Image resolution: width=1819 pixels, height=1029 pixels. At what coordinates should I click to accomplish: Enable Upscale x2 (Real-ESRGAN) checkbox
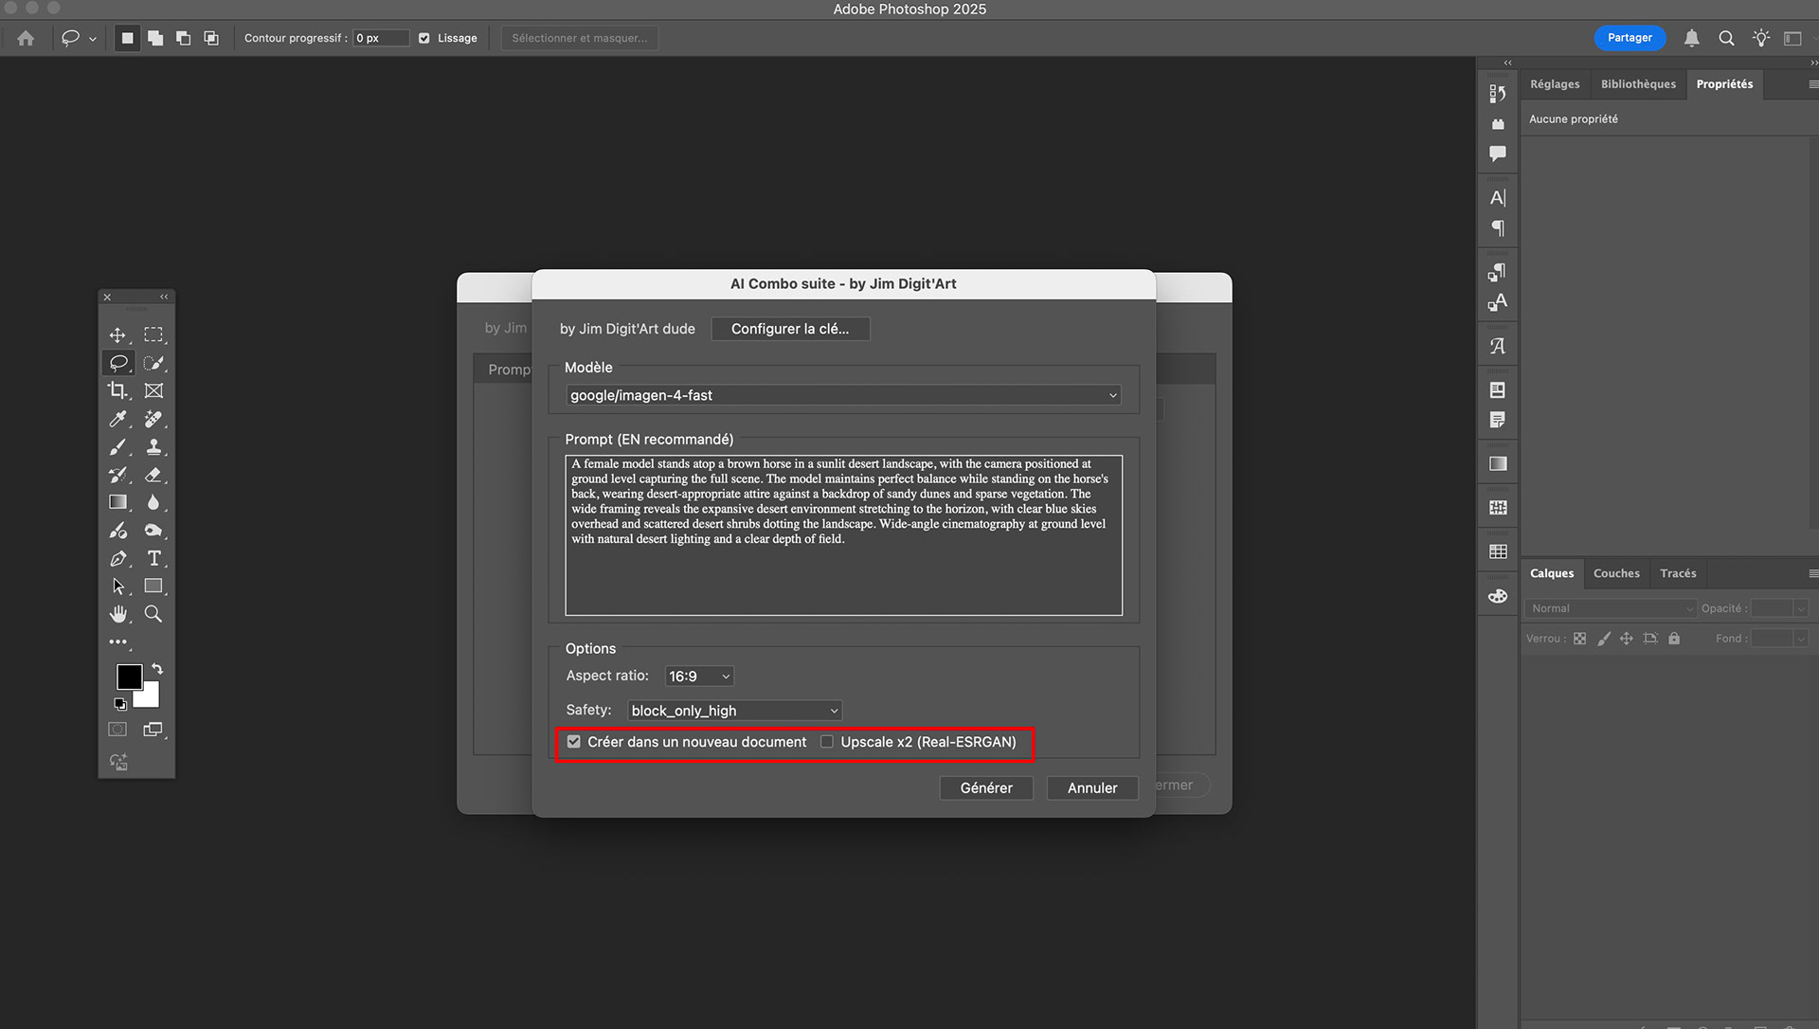click(827, 742)
